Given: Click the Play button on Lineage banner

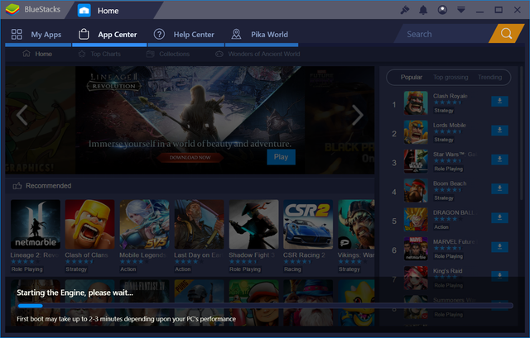Looking at the screenshot, I should point(281,157).
